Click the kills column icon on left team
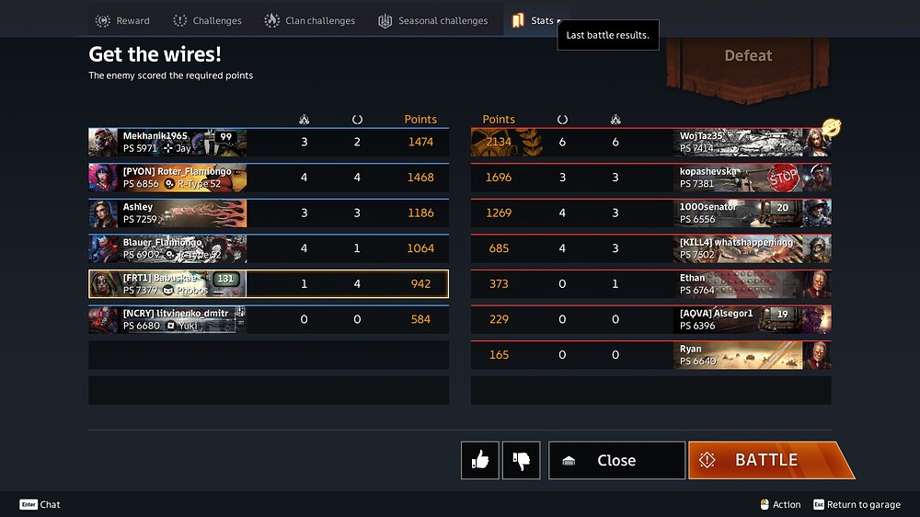Image resolution: width=920 pixels, height=517 pixels. [x=304, y=119]
